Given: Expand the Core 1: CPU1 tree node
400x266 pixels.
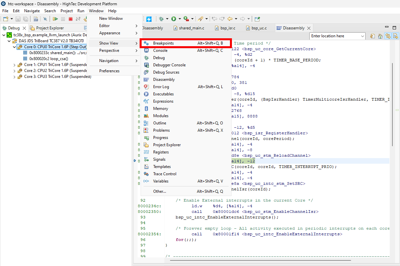Looking at the screenshot, I should coord(14,65).
